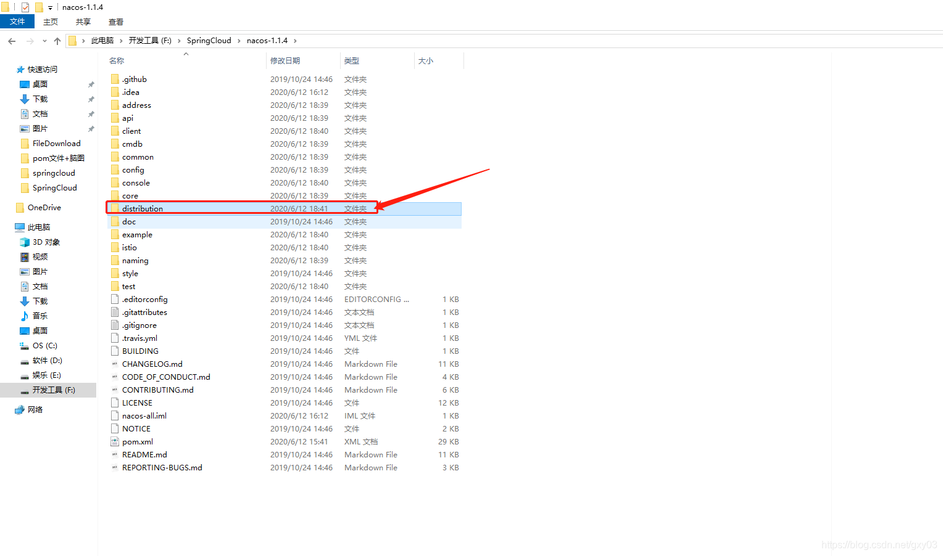Go forward with the forward arrow
The image size is (943, 556).
coord(30,41)
